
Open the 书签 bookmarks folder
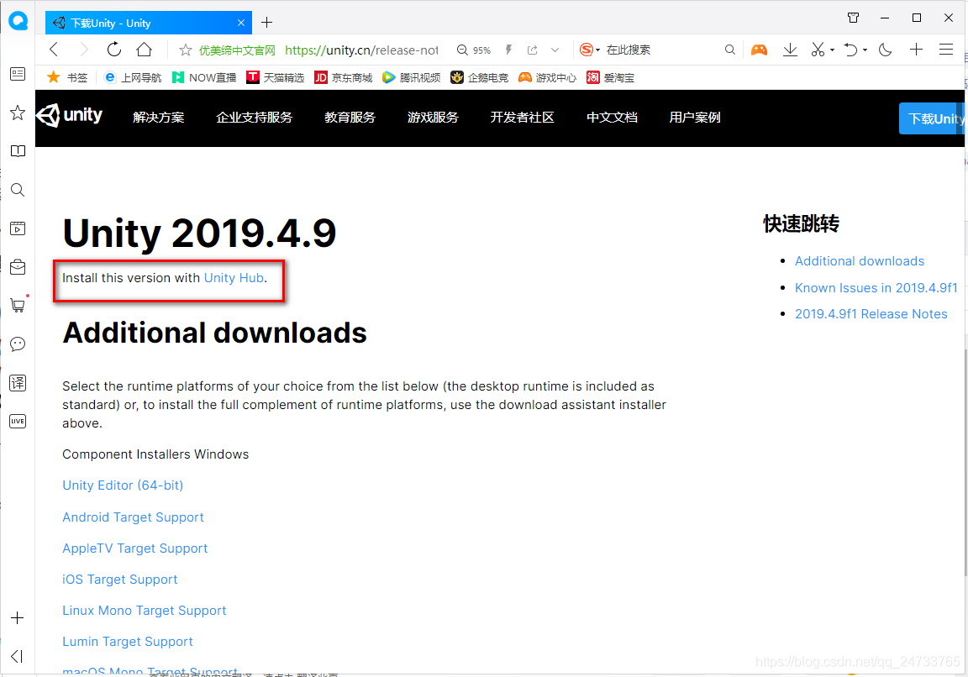68,78
